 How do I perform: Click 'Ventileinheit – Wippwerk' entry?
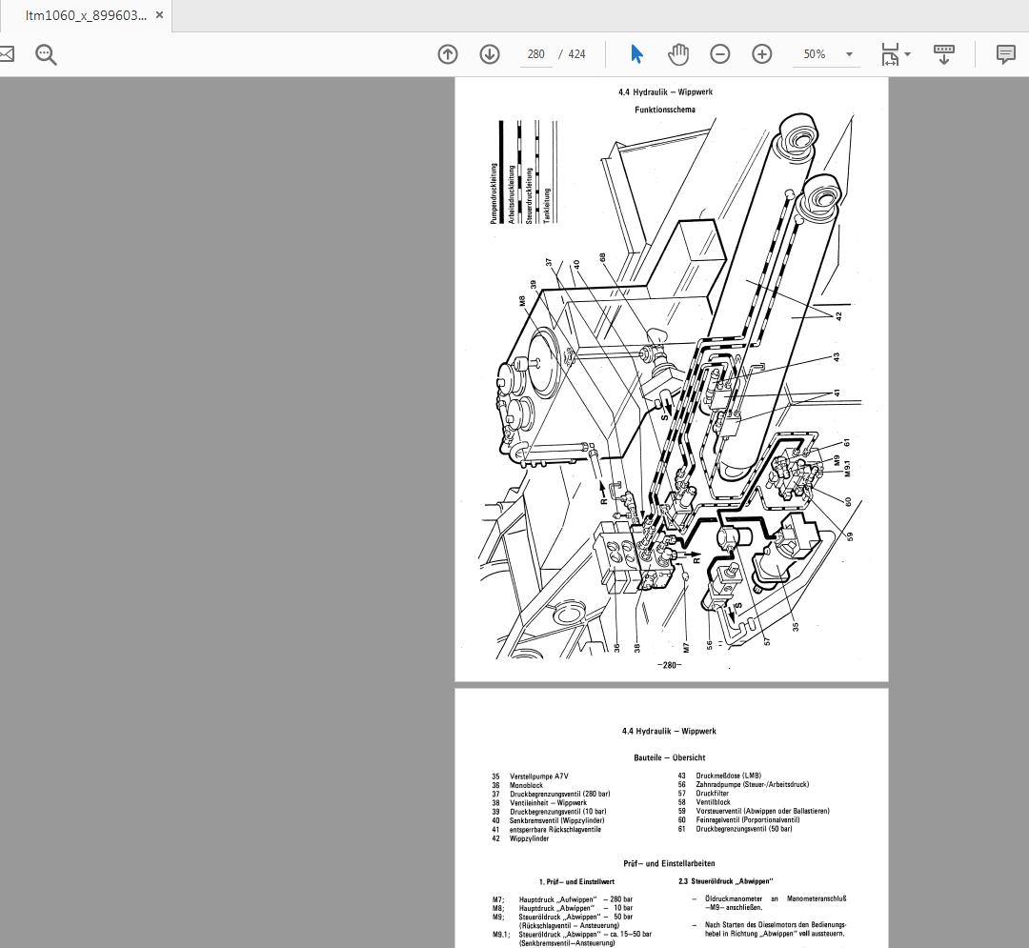(x=548, y=802)
